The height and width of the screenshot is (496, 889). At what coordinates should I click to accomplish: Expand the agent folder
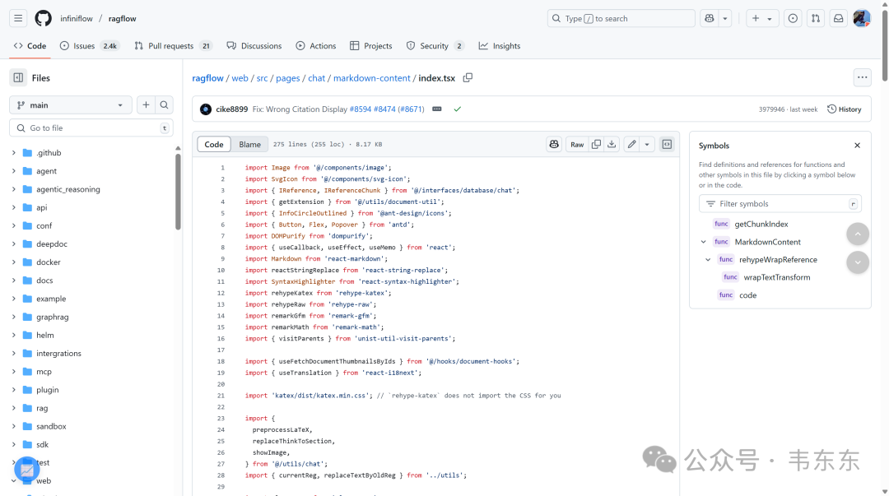pyautogui.click(x=14, y=170)
